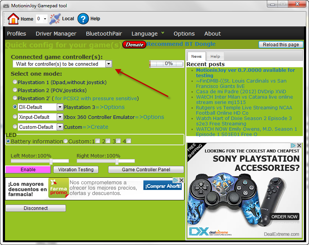Click the Local satellite icon
Viewport: 309px width, 245px height.
point(55,19)
